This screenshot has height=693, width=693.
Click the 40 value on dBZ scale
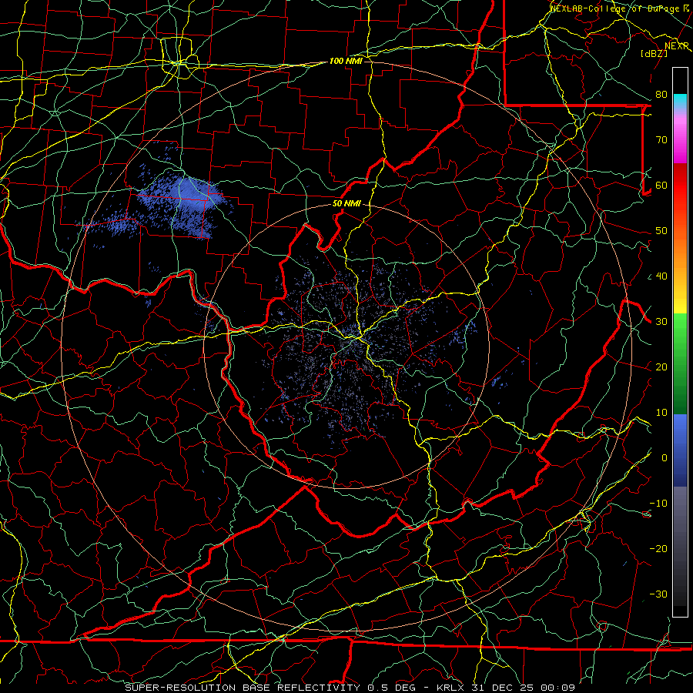point(661,276)
